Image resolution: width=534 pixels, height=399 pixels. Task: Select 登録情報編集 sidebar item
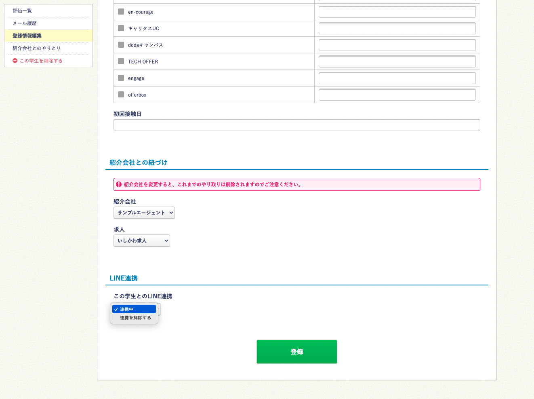27,36
